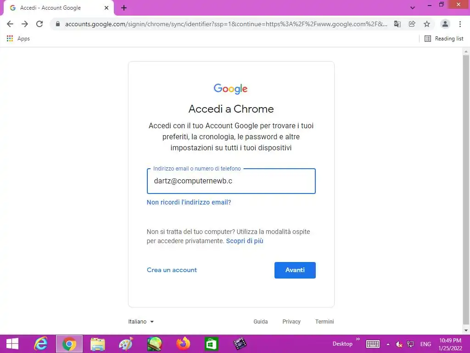
Task: Open a new tab with the plus button
Action: click(x=124, y=8)
